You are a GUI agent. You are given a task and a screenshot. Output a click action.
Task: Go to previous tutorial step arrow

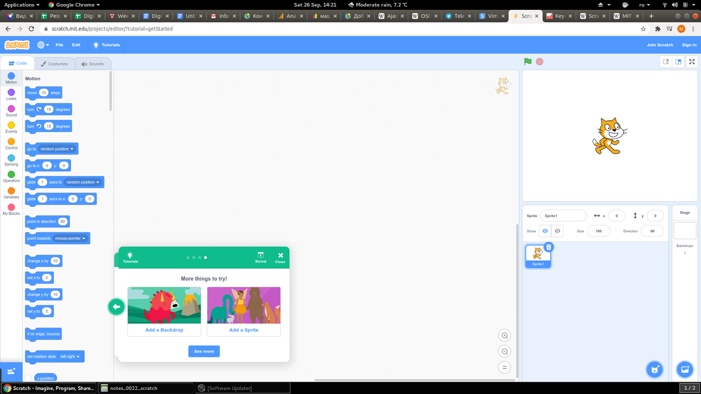point(116,306)
